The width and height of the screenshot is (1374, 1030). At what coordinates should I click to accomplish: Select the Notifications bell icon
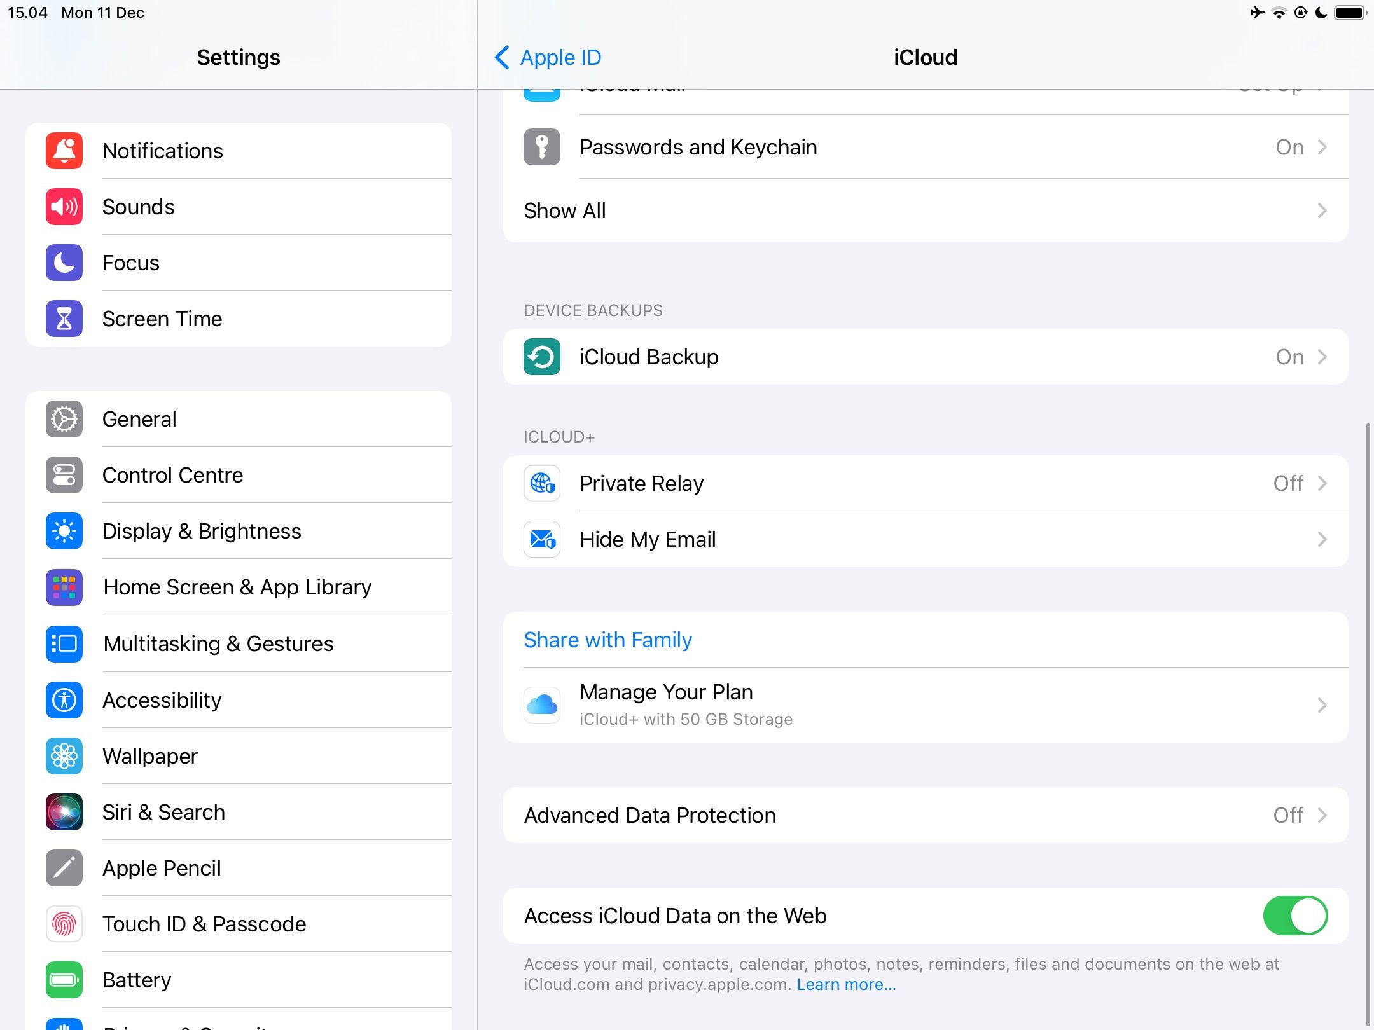(x=64, y=151)
